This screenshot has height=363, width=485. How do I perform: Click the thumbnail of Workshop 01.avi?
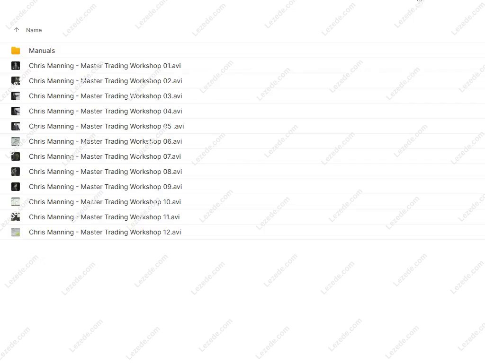(16, 66)
